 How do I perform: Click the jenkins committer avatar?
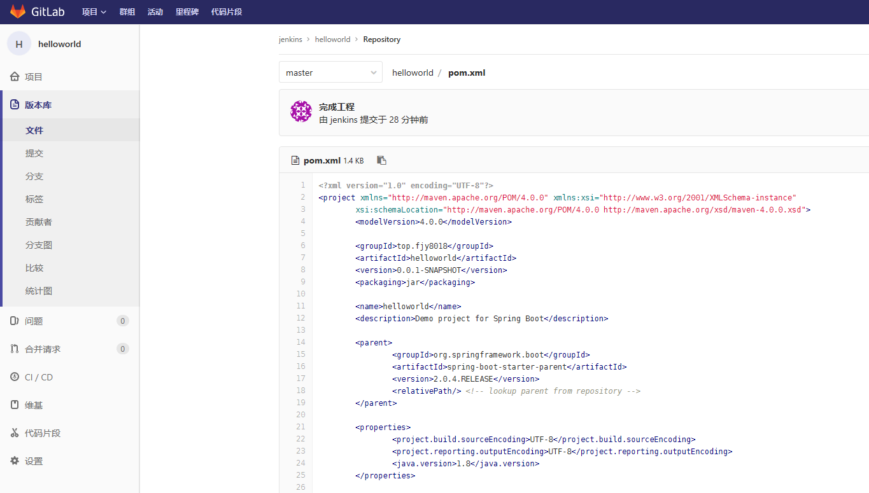301,111
